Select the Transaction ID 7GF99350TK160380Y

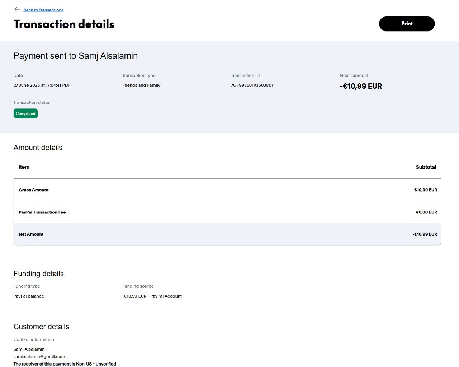pyautogui.click(x=252, y=85)
